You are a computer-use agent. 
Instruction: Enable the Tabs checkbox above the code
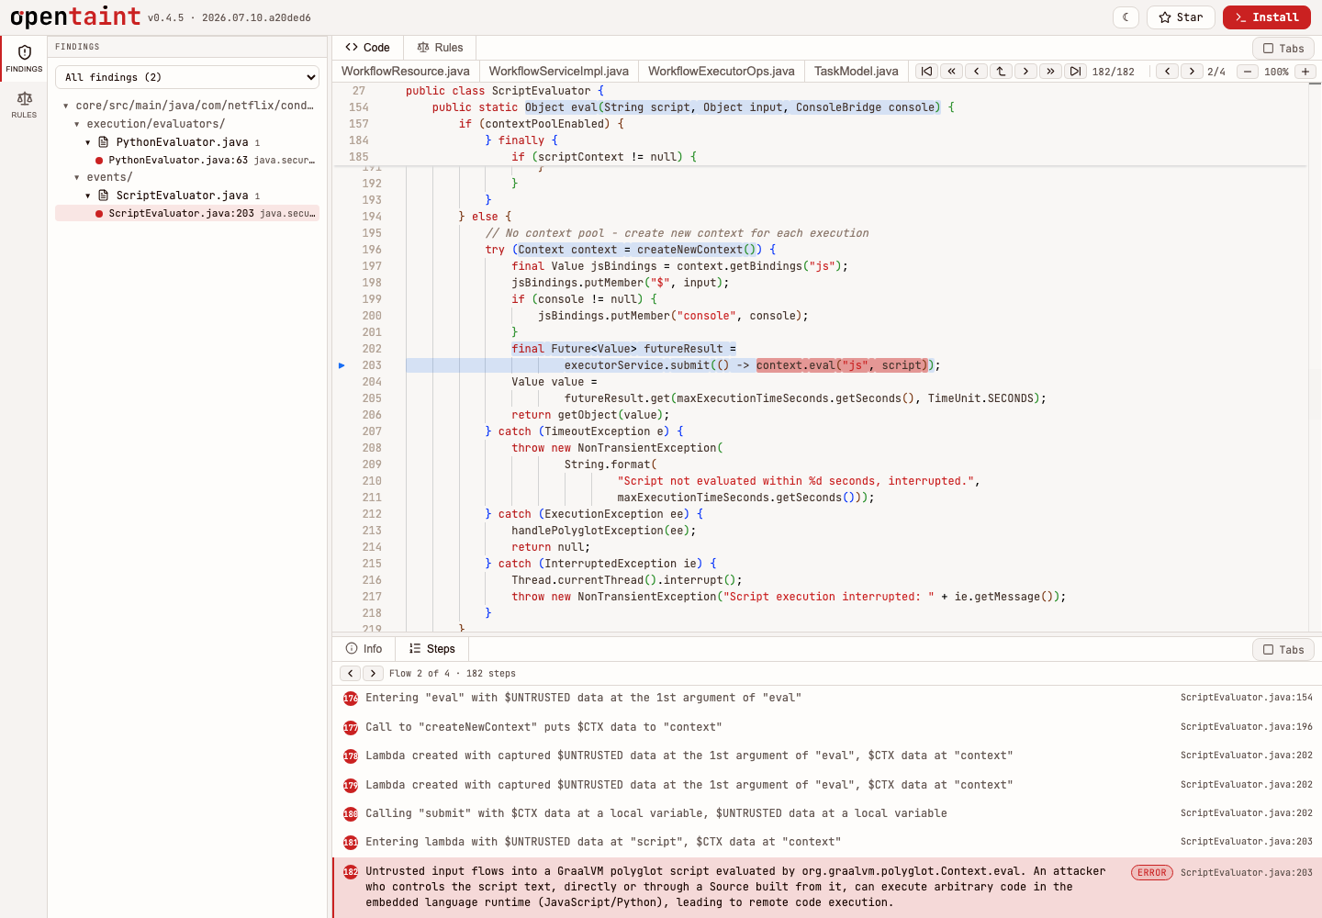(x=1283, y=49)
